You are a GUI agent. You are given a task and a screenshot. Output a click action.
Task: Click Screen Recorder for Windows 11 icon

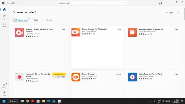76,32
